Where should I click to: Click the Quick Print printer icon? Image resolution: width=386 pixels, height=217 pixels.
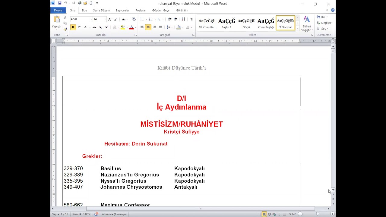[80, 3]
